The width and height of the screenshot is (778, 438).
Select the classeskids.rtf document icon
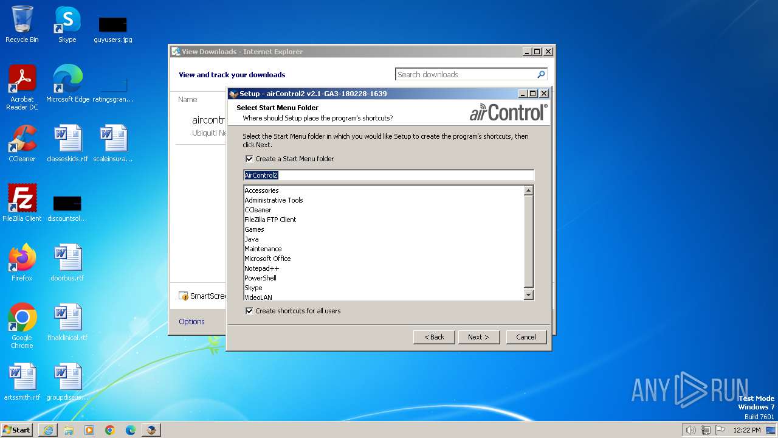[x=67, y=144]
